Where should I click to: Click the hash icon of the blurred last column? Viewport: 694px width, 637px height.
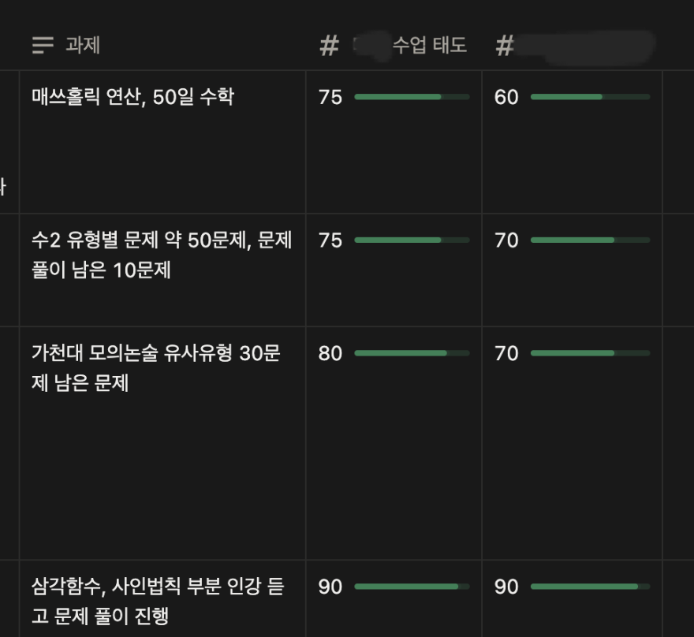pos(505,46)
